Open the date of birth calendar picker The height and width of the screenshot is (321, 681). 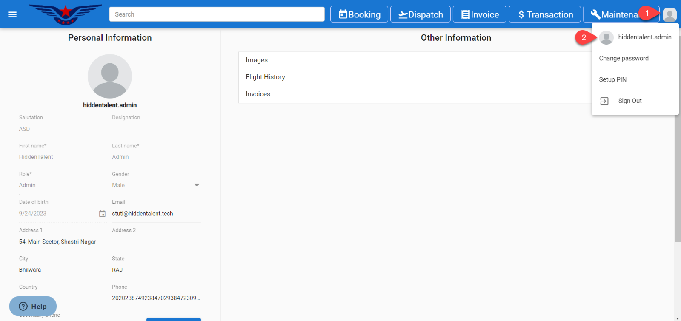click(102, 214)
